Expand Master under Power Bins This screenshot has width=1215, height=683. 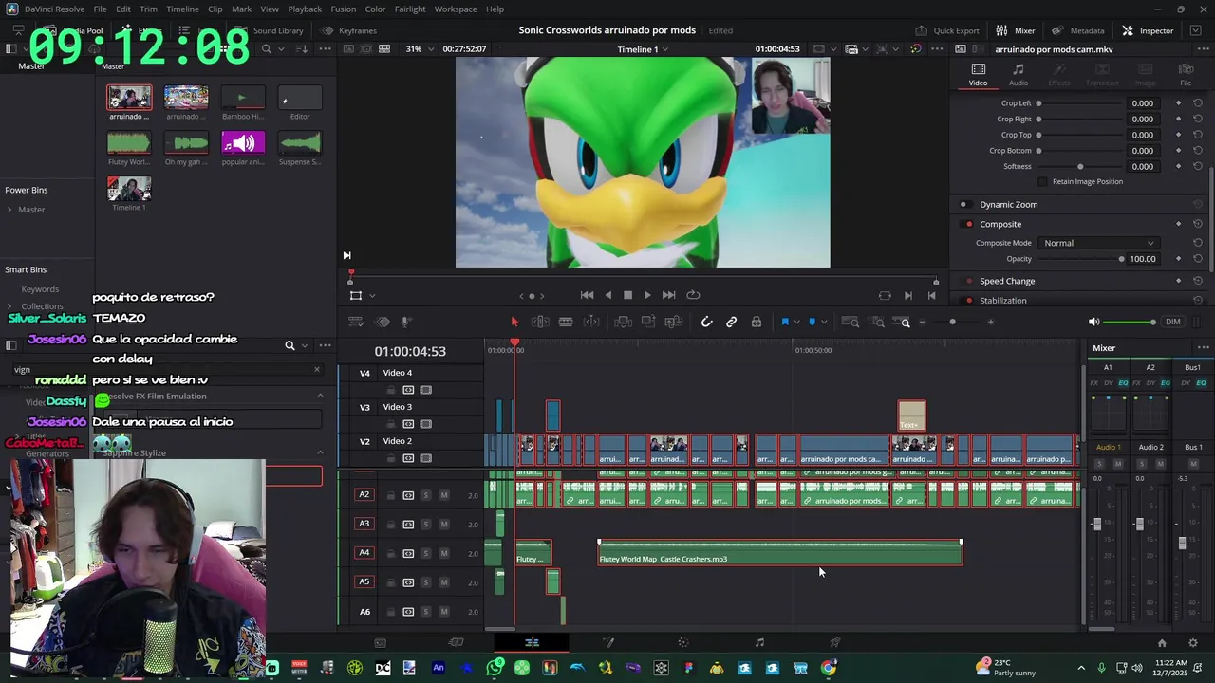click(9, 210)
